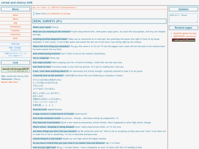Image resolution: width=199 pixels, height=149 pixels.
Task: Visit the 中庭 (日本語) Courtyard webring
Action: pos(15,49)
